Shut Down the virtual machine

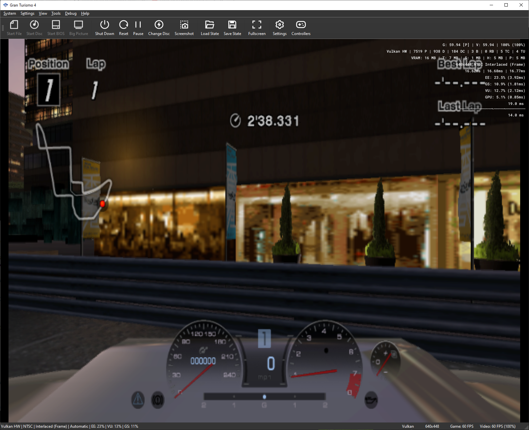point(105,28)
